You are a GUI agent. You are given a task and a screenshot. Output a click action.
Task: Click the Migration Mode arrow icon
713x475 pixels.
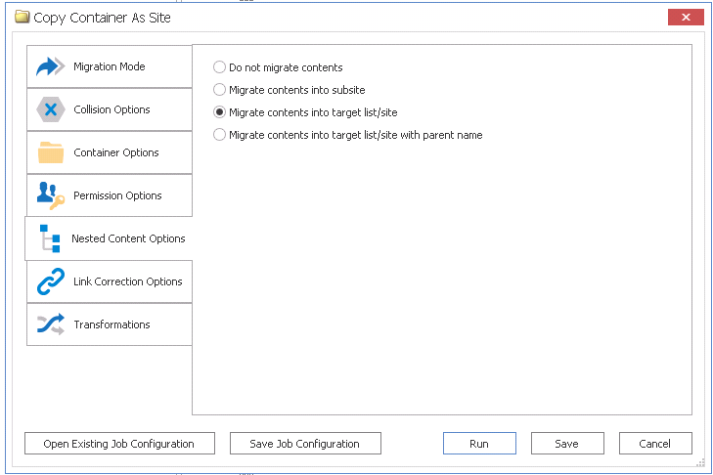tap(50, 66)
